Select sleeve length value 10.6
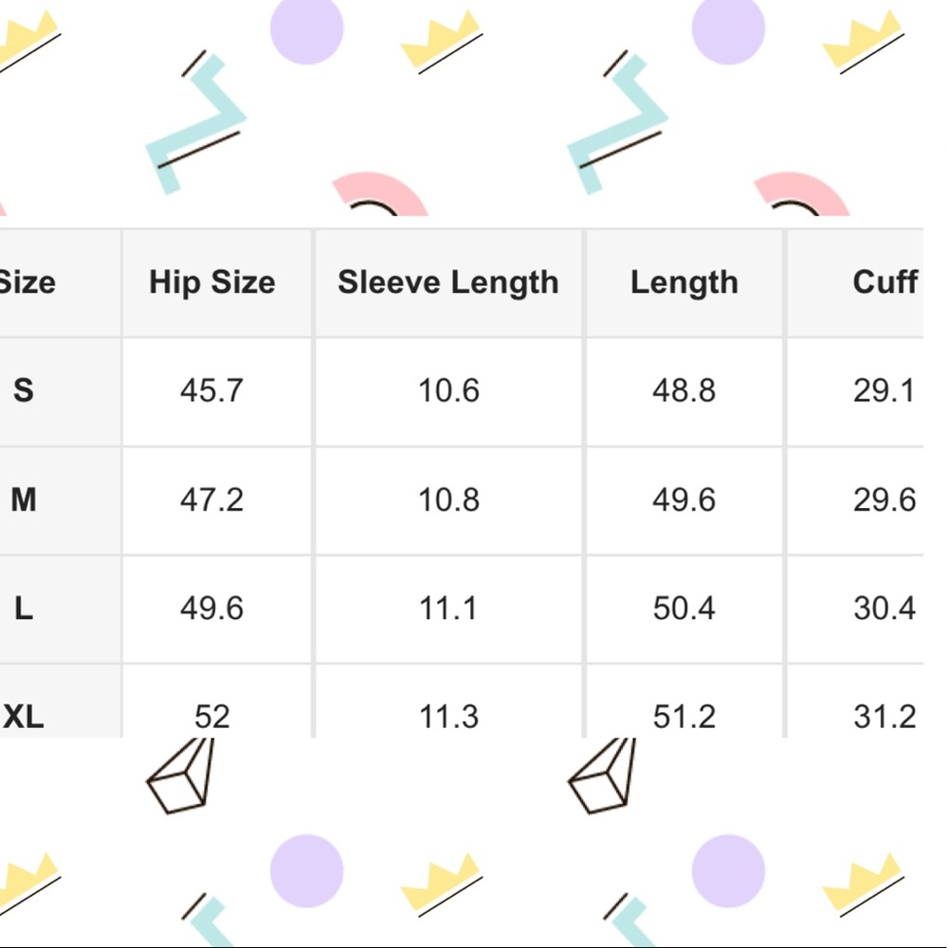Image resolution: width=948 pixels, height=948 pixels. [448, 391]
